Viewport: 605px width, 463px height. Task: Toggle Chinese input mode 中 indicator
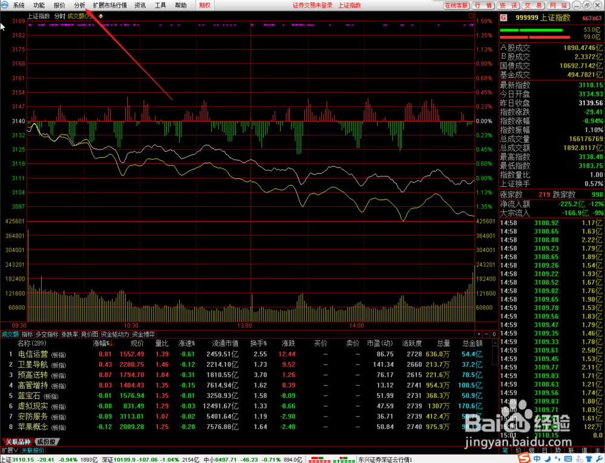coord(537,459)
